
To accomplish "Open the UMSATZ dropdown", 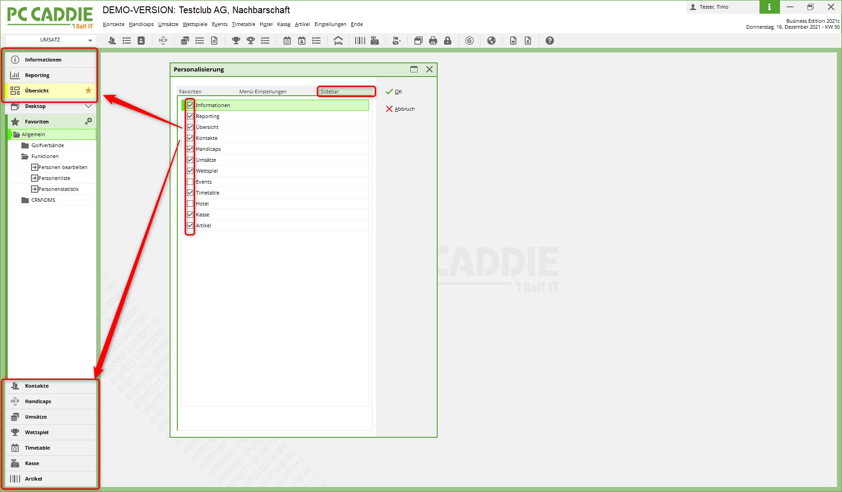I will point(51,40).
